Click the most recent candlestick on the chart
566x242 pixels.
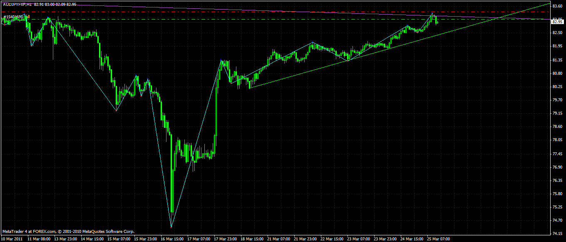[437, 22]
